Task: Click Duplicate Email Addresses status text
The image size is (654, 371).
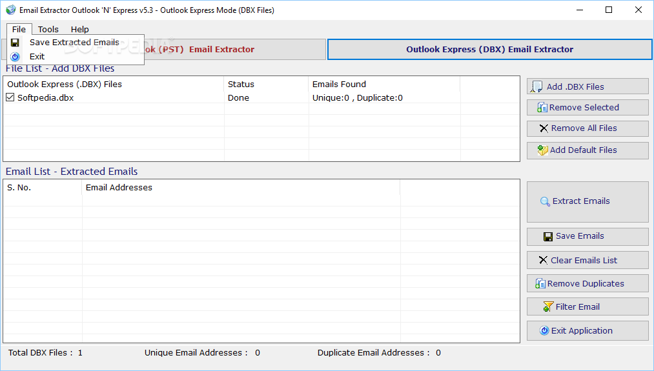Action: 379,353
